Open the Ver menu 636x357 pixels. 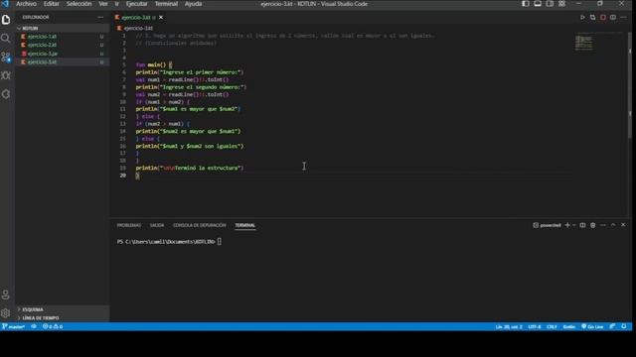click(103, 4)
